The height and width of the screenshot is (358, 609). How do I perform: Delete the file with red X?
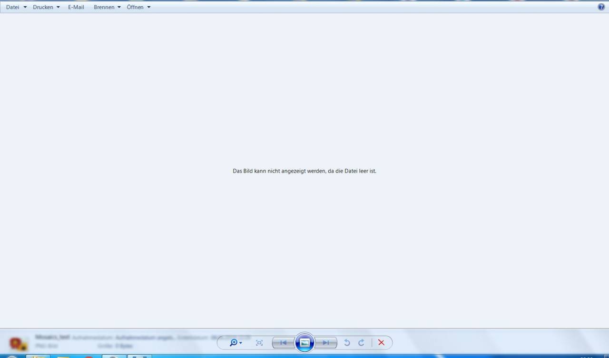pos(381,343)
